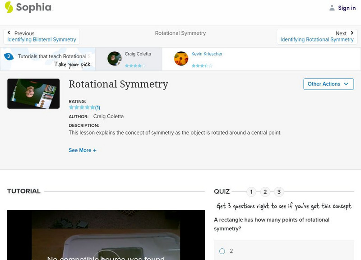
Task: Click the Rotational Symmetry video thumbnail
Action: (33, 93)
